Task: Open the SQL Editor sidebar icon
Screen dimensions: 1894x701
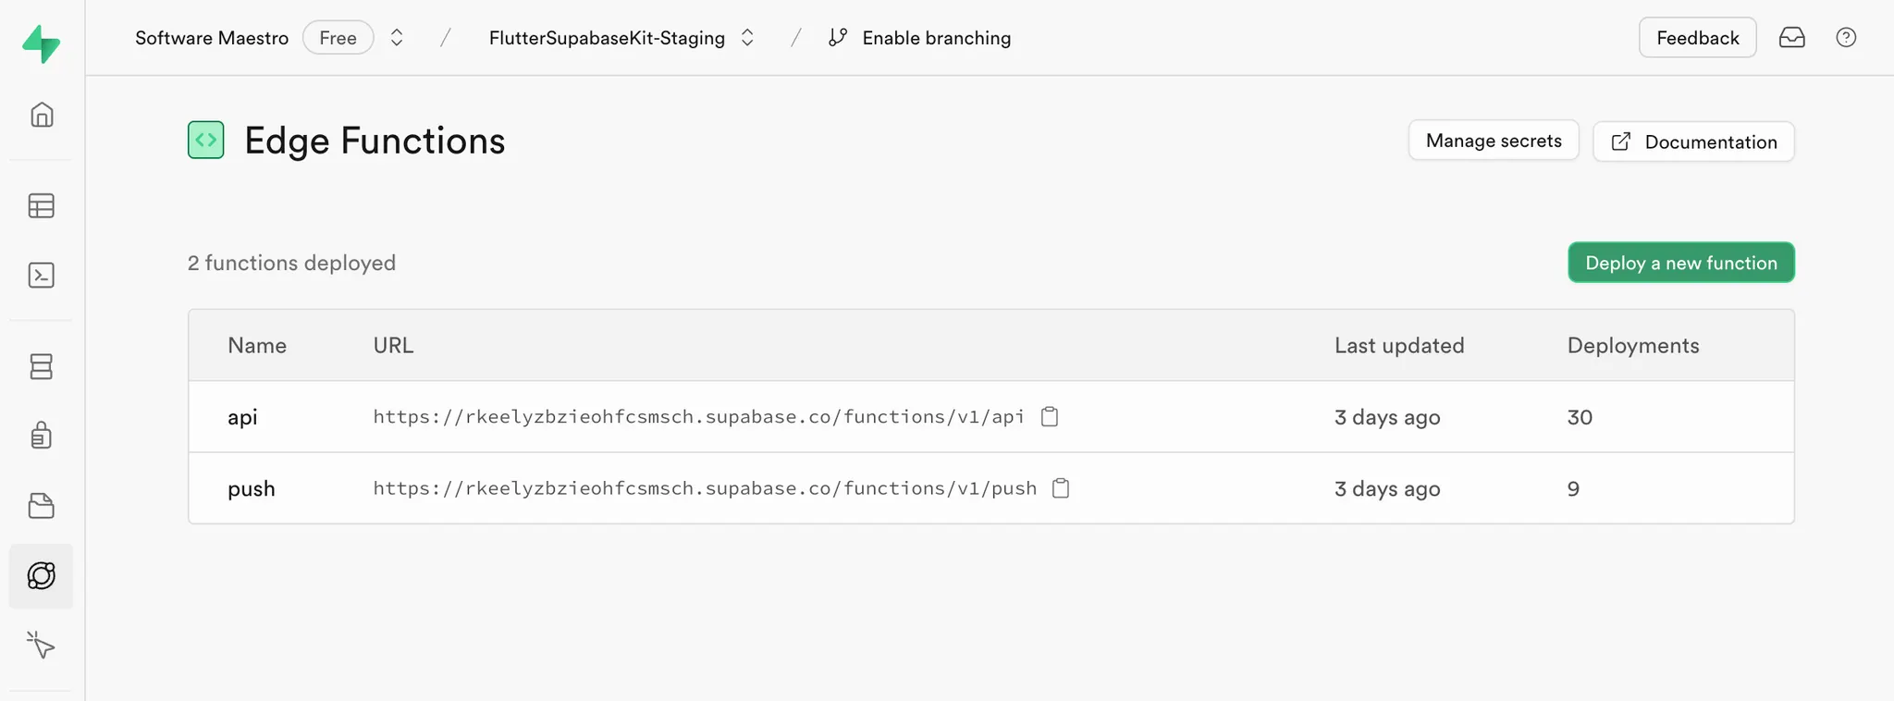Action: pos(42,276)
